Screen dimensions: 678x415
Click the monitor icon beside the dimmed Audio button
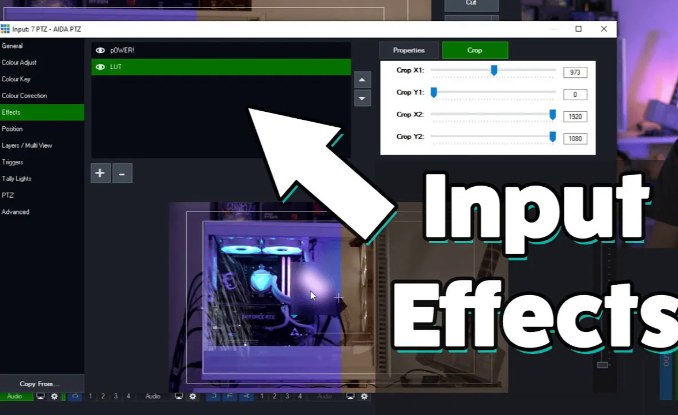(351, 397)
